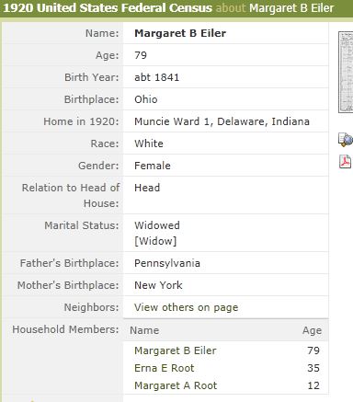Open the census page image thumbnail
This screenshot has height=402, width=353.
click(x=346, y=72)
